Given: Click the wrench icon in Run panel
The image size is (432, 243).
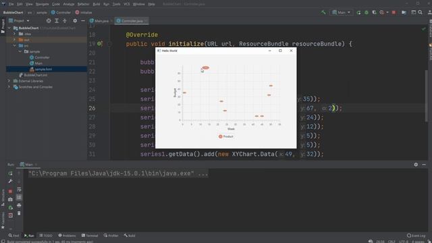Looking at the screenshot, I should [x=10, y=181].
